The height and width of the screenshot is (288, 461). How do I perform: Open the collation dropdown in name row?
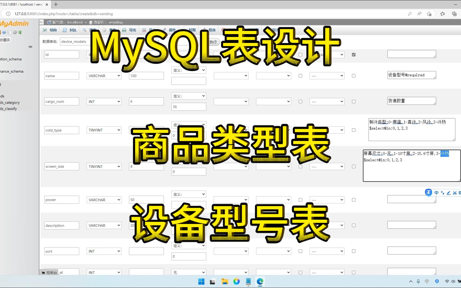click(231, 76)
